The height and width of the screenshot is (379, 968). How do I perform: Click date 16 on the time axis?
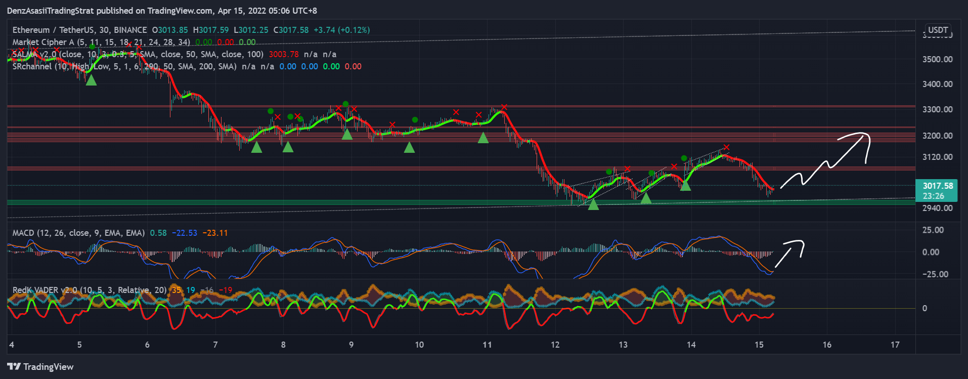(827, 345)
